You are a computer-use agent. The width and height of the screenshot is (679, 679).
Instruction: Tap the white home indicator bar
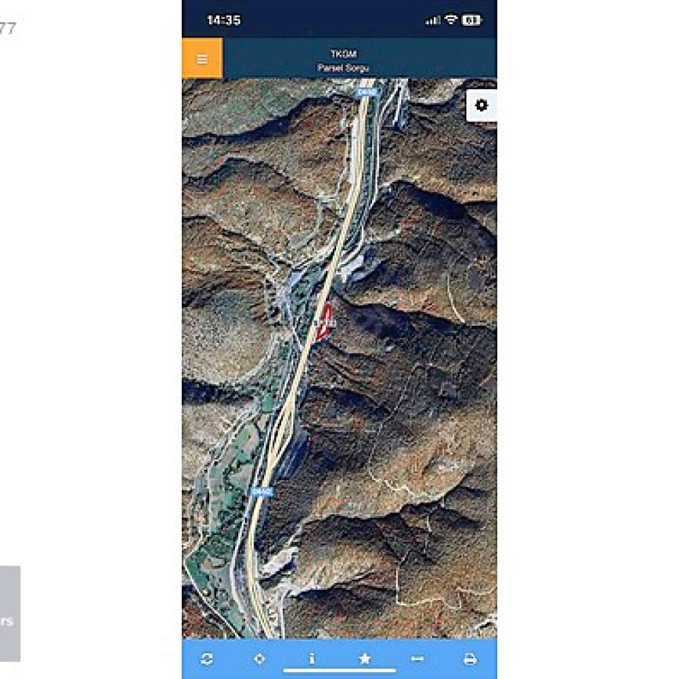tap(339, 672)
